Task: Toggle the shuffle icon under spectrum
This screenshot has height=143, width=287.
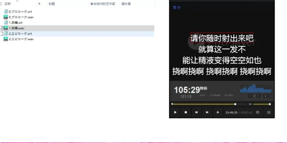Action: (x=270, y=96)
